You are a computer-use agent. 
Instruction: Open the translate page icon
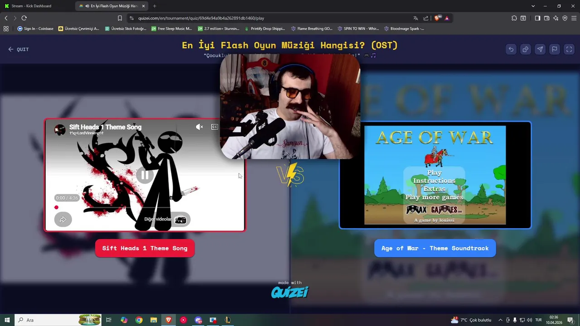416,18
